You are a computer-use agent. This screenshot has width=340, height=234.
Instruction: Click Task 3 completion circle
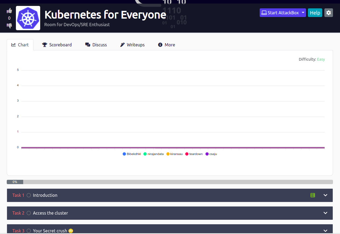click(29, 231)
